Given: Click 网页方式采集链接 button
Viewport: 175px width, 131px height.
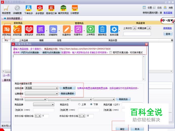Looking at the screenshot, I should click(30, 52).
